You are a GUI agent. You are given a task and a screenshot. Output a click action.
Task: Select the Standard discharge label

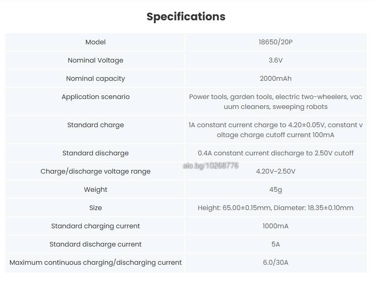(x=95, y=153)
